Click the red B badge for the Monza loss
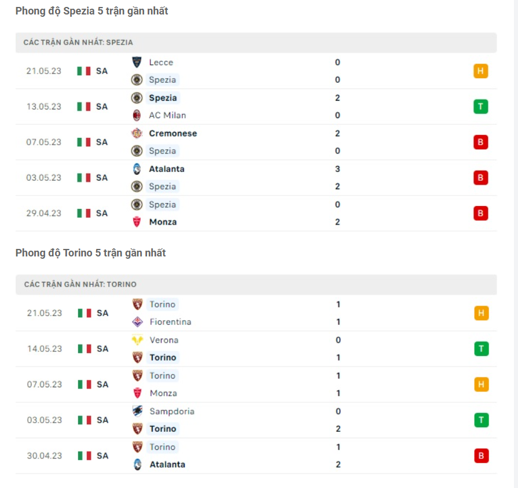Image resolution: width=518 pixels, height=488 pixels. click(x=480, y=213)
